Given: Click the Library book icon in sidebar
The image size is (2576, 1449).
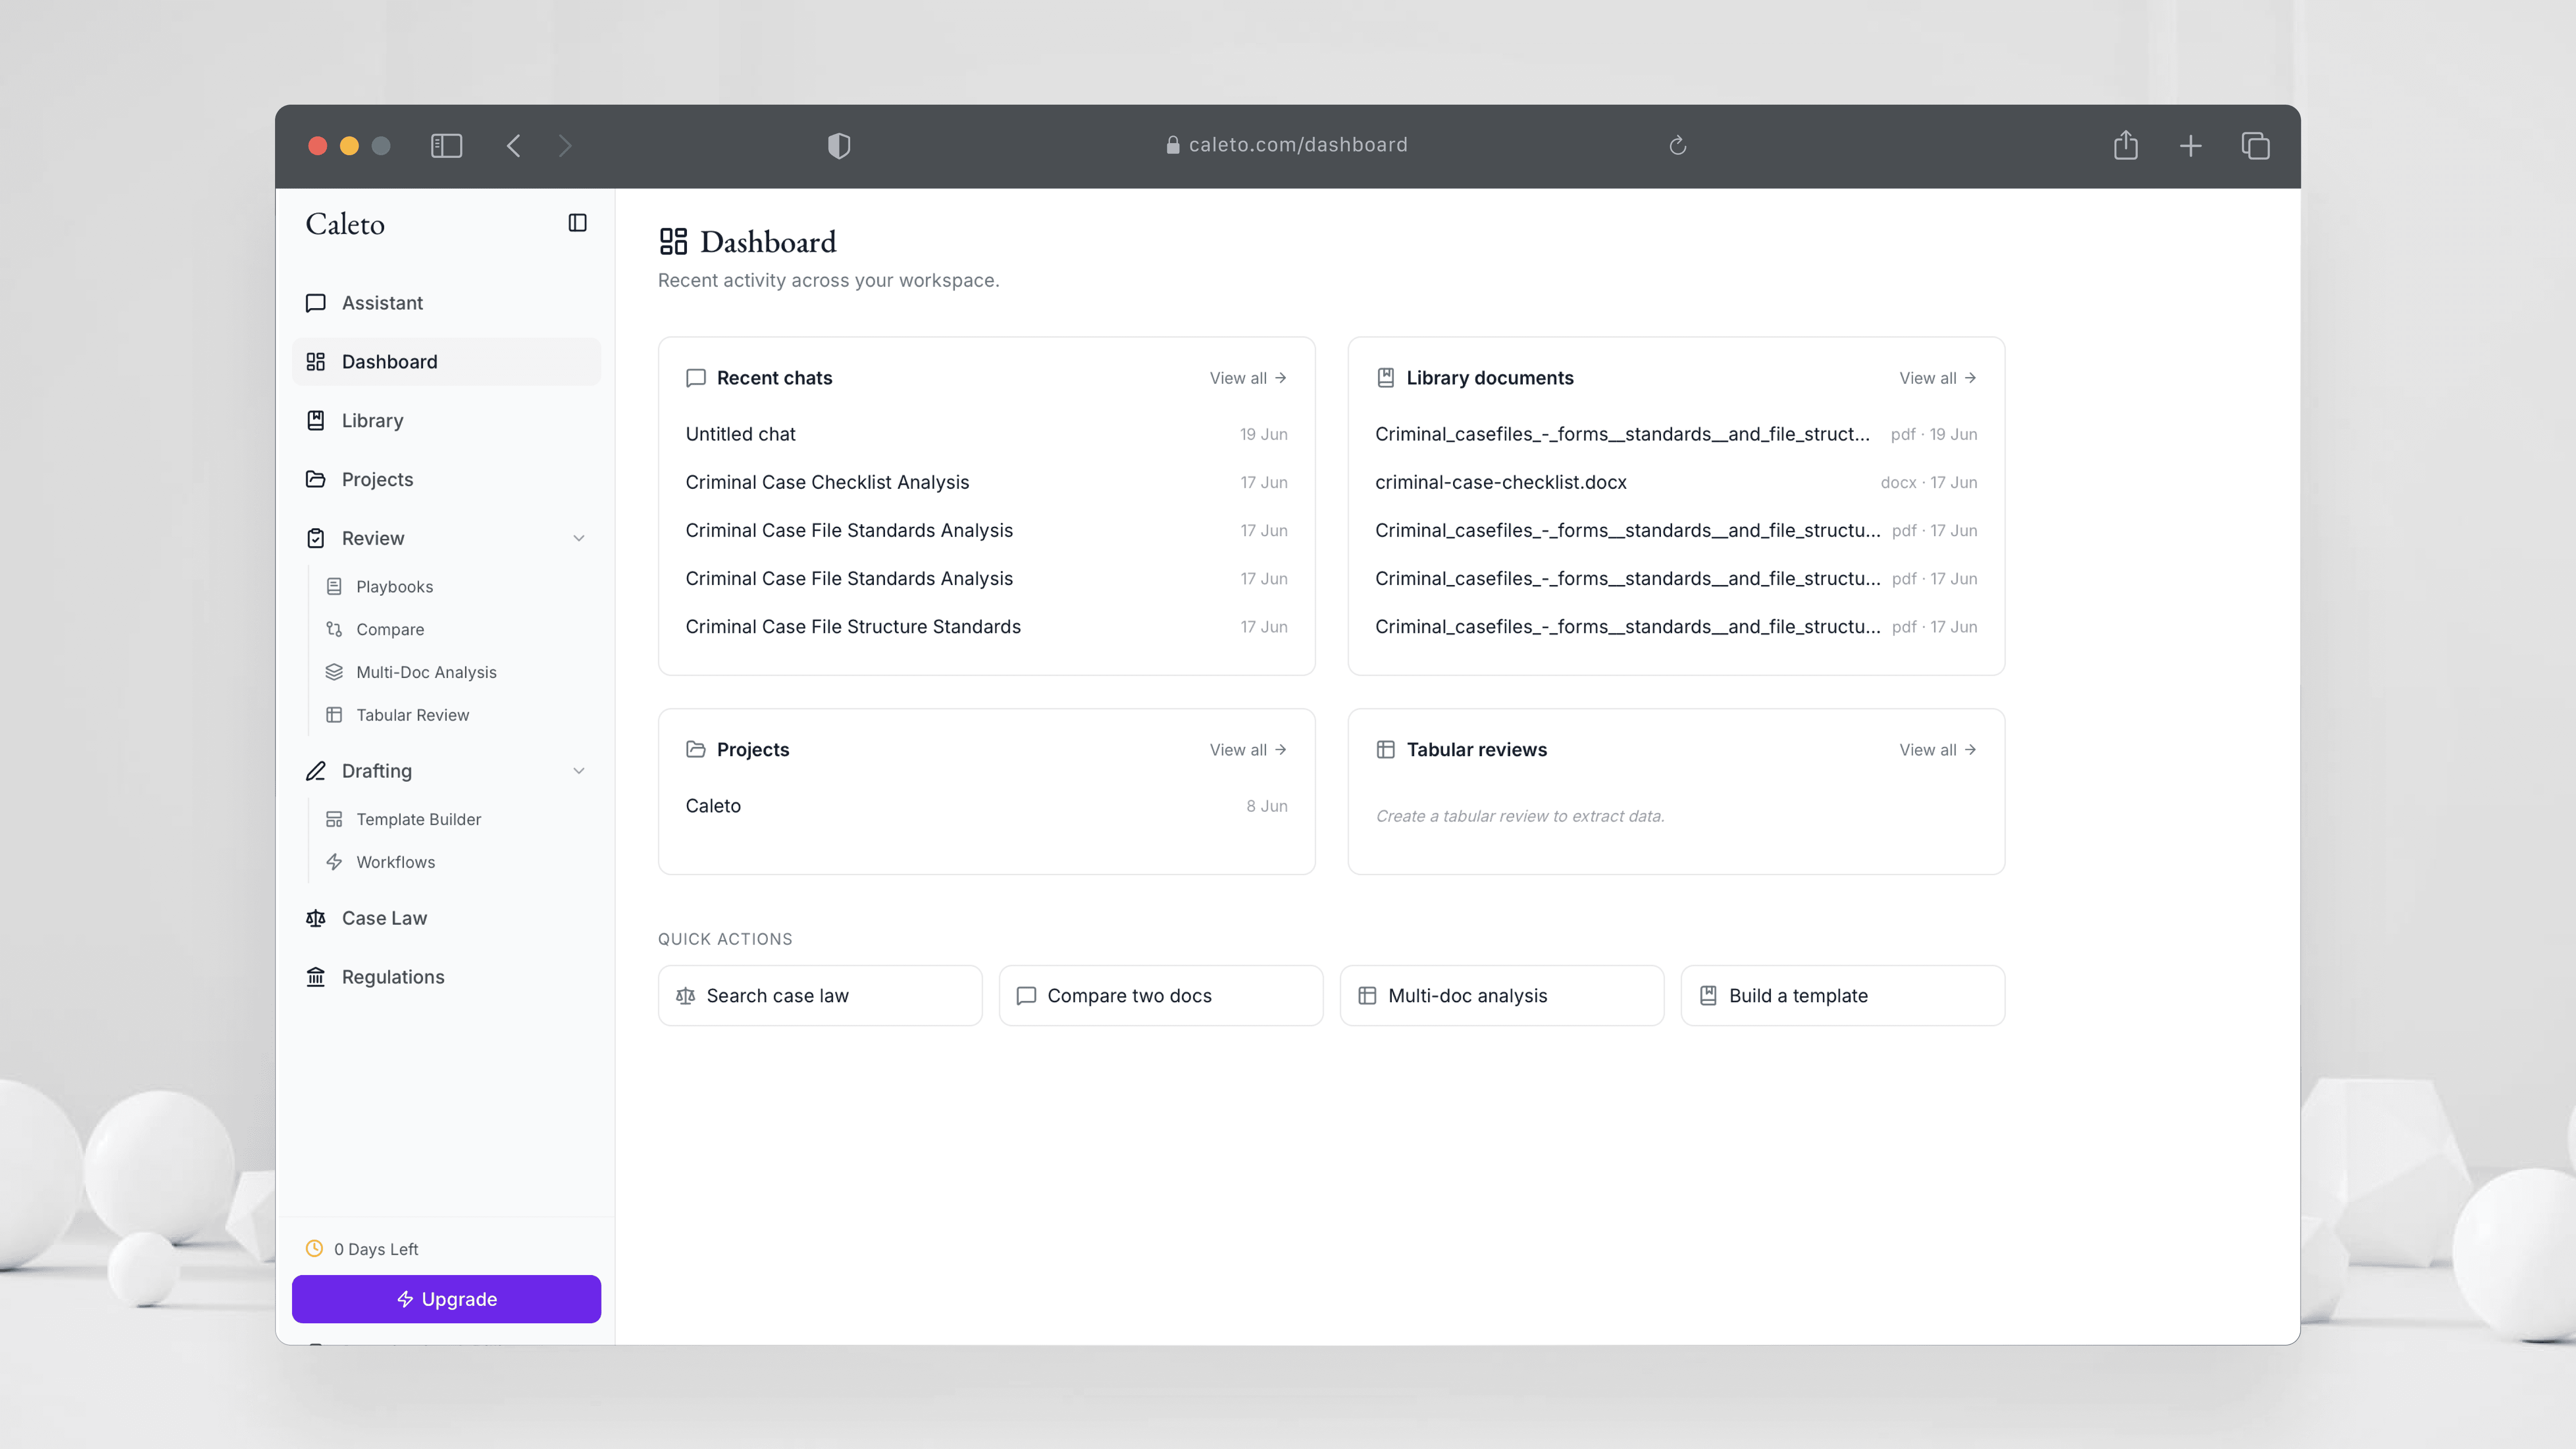Looking at the screenshot, I should point(316,421).
